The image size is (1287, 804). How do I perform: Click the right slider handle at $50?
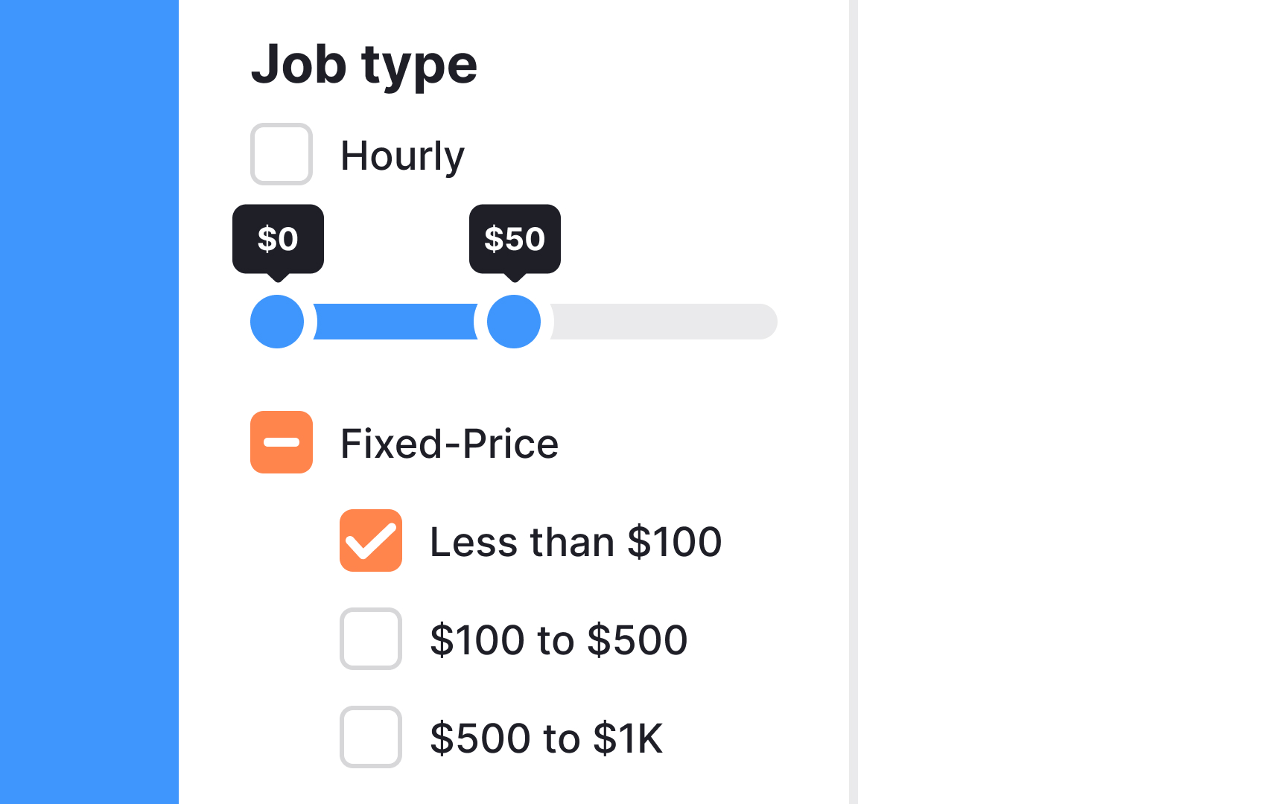click(x=513, y=322)
